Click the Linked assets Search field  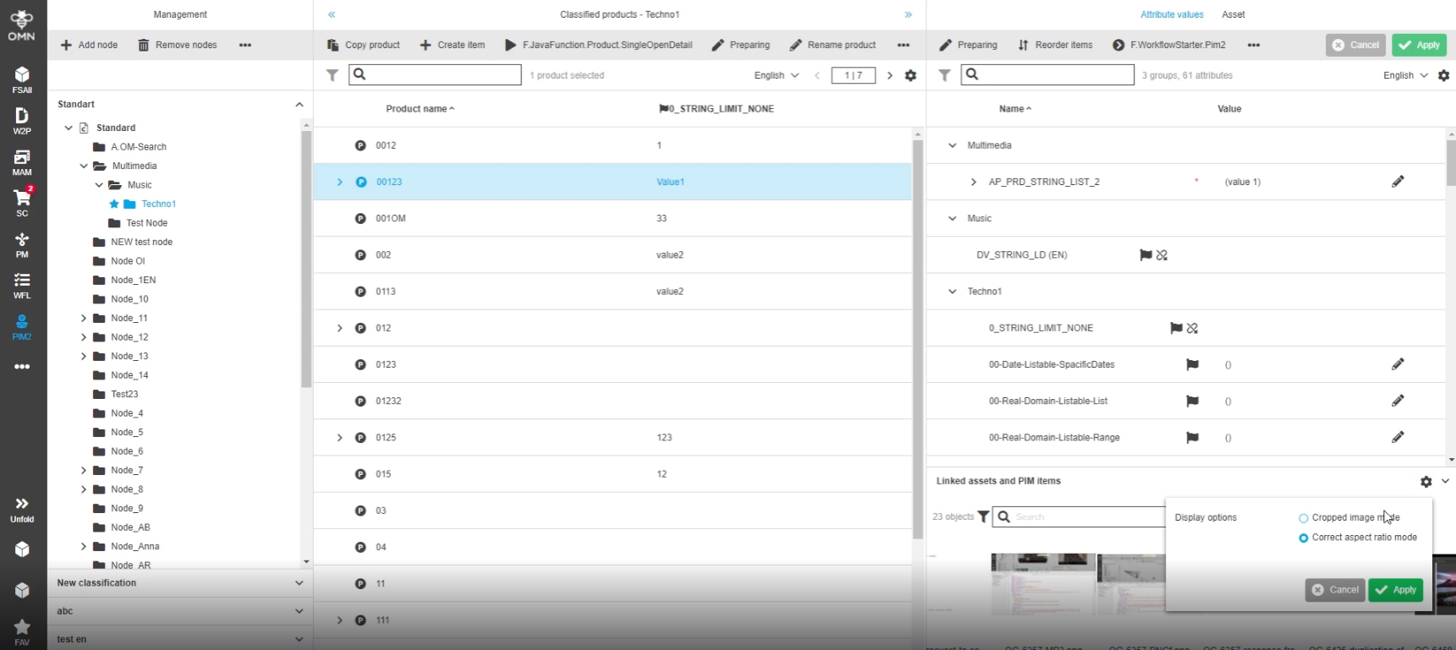[1079, 516]
